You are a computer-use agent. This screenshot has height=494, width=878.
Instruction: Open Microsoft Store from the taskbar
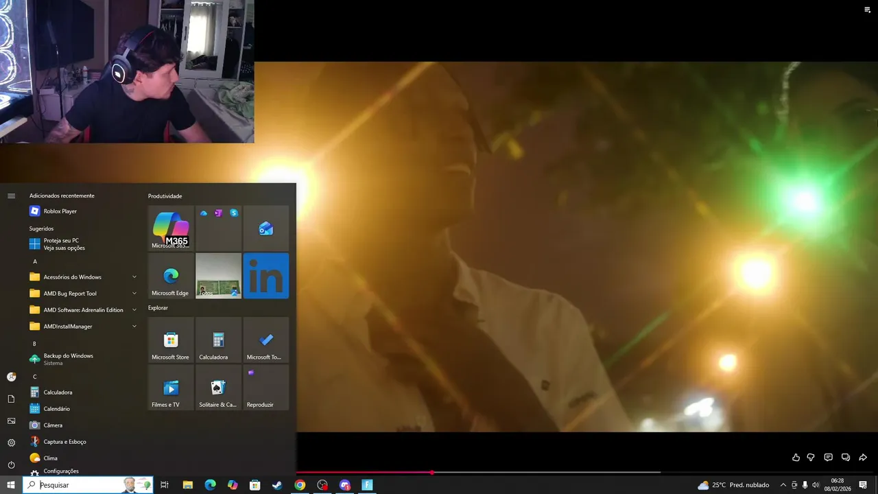(254, 485)
